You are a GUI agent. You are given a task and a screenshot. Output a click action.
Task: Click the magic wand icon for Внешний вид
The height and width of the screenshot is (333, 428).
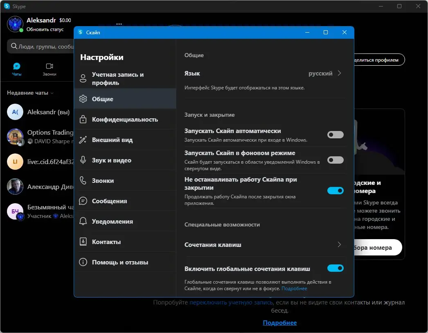click(x=83, y=140)
